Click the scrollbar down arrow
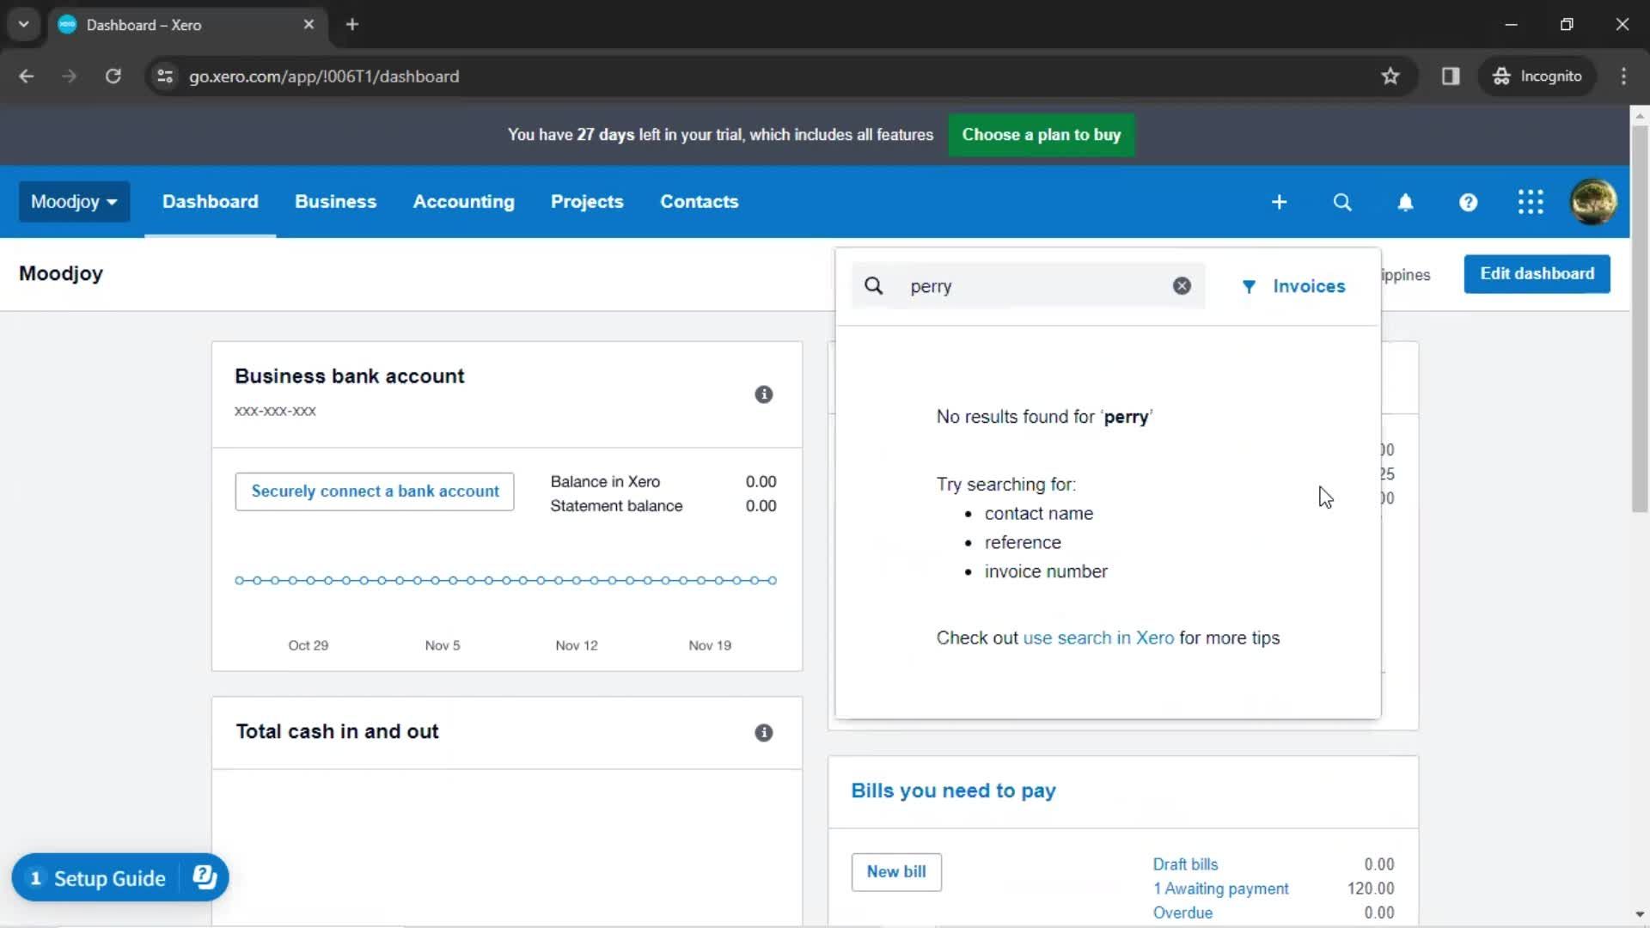 1639,914
